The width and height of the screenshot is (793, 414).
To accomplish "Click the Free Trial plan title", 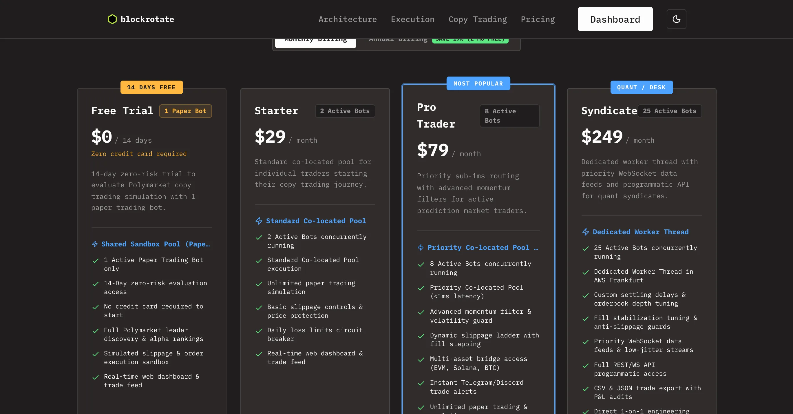I will 122,110.
